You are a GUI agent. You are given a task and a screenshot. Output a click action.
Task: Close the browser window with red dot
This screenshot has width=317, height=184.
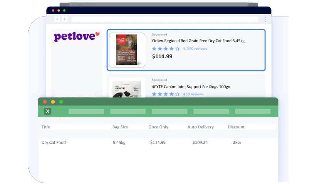pos(53,10)
